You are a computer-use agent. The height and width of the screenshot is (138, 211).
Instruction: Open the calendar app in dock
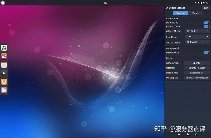coord(4,65)
